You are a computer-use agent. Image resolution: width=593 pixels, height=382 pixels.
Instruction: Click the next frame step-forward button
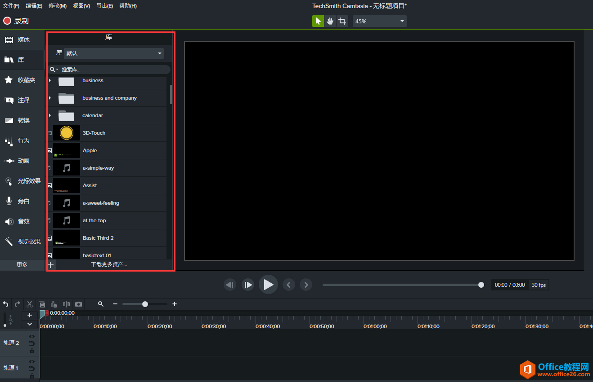tap(248, 285)
